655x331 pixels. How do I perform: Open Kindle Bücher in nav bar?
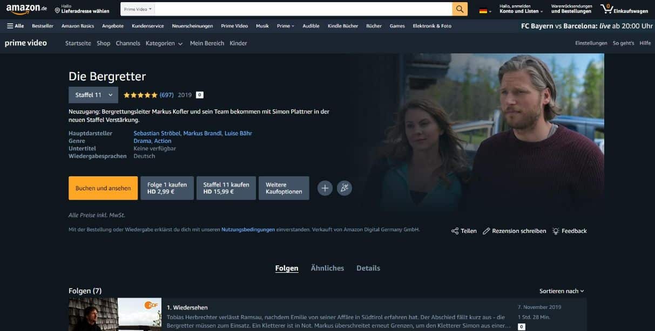(x=343, y=26)
